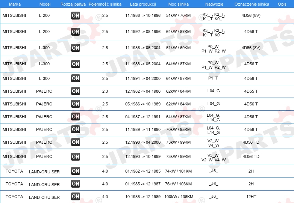
Task: Select the 01.1982 -> 12.1985 dates cell
Action: (143, 171)
